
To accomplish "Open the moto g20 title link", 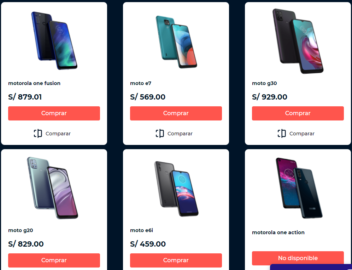I will click(20, 230).
